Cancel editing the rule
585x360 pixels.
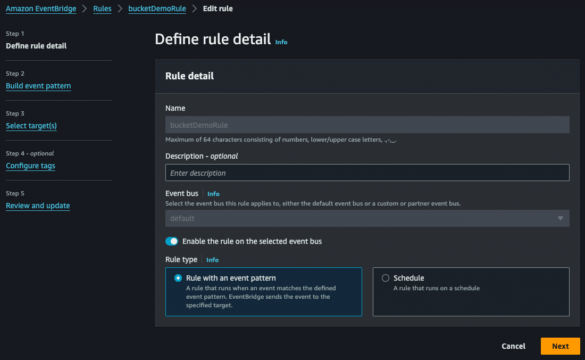pos(513,346)
